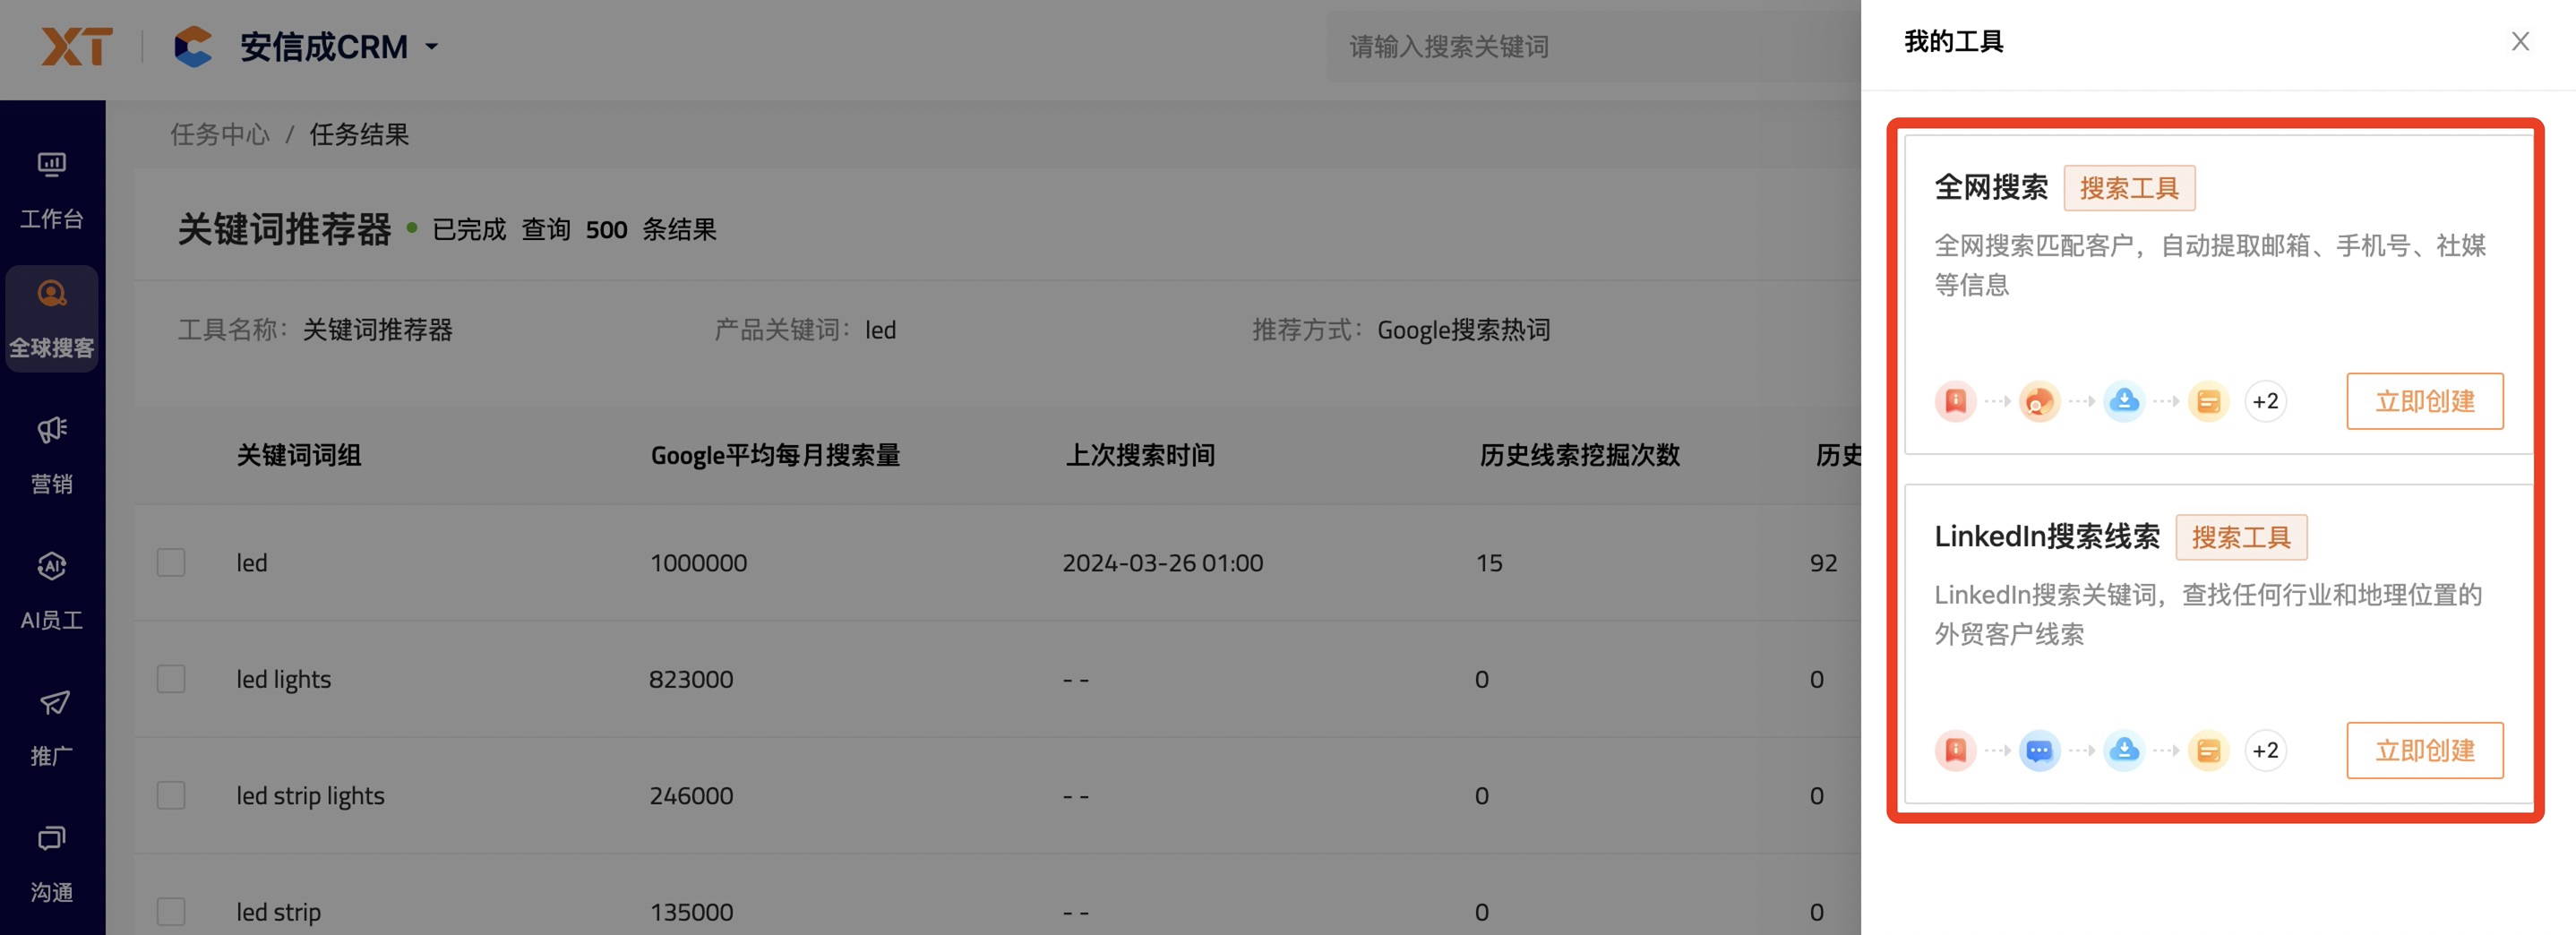
Task: Click blue chat step icon in LinkedIn card
Action: pyautogui.click(x=2039, y=750)
